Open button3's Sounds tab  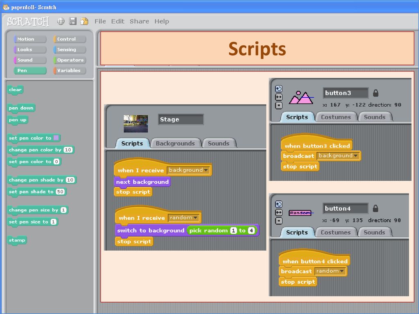click(375, 117)
